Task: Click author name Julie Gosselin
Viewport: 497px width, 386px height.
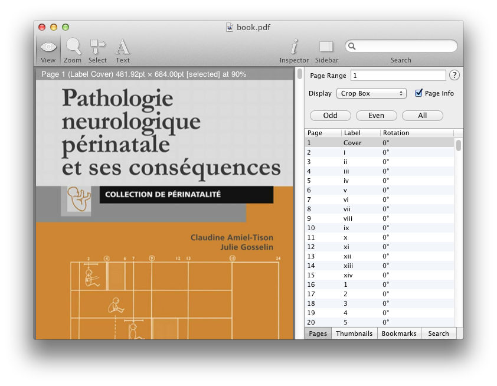Action: (x=247, y=247)
